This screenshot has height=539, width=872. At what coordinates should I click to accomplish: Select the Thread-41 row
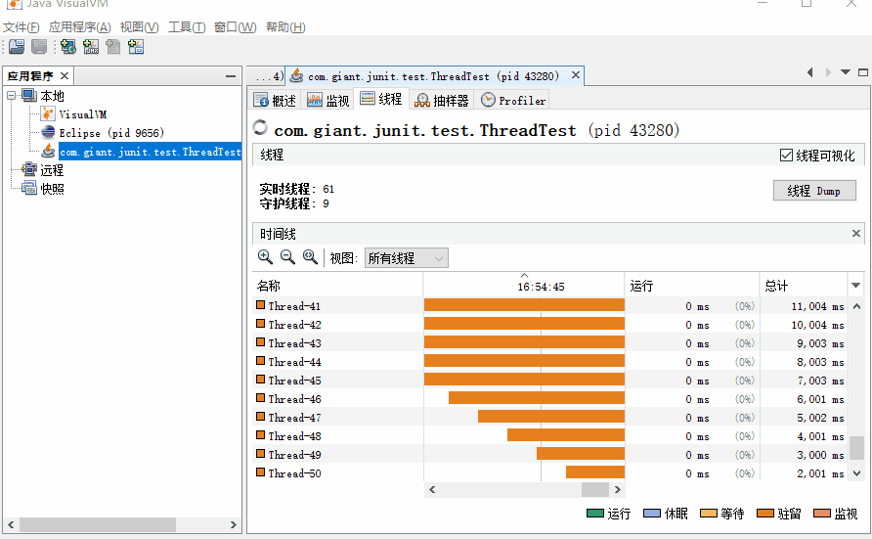tap(550, 306)
